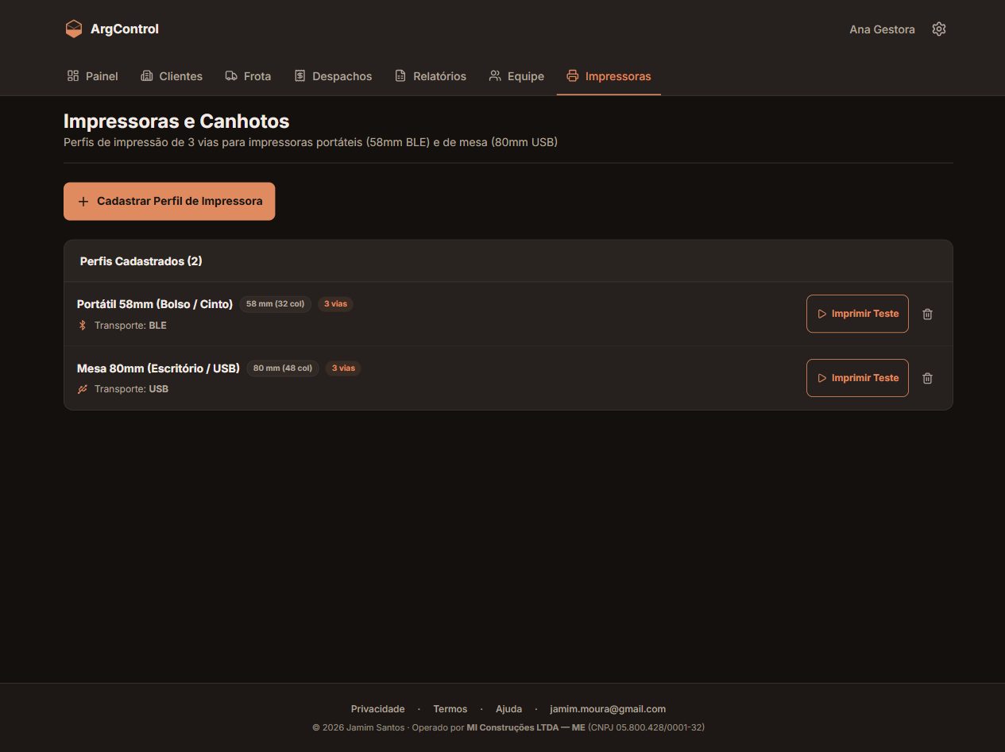Print a test on Portátil 58mm profile

click(857, 314)
